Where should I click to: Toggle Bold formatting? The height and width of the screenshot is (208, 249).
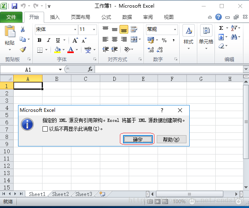pyautogui.click(x=39, y=40)
